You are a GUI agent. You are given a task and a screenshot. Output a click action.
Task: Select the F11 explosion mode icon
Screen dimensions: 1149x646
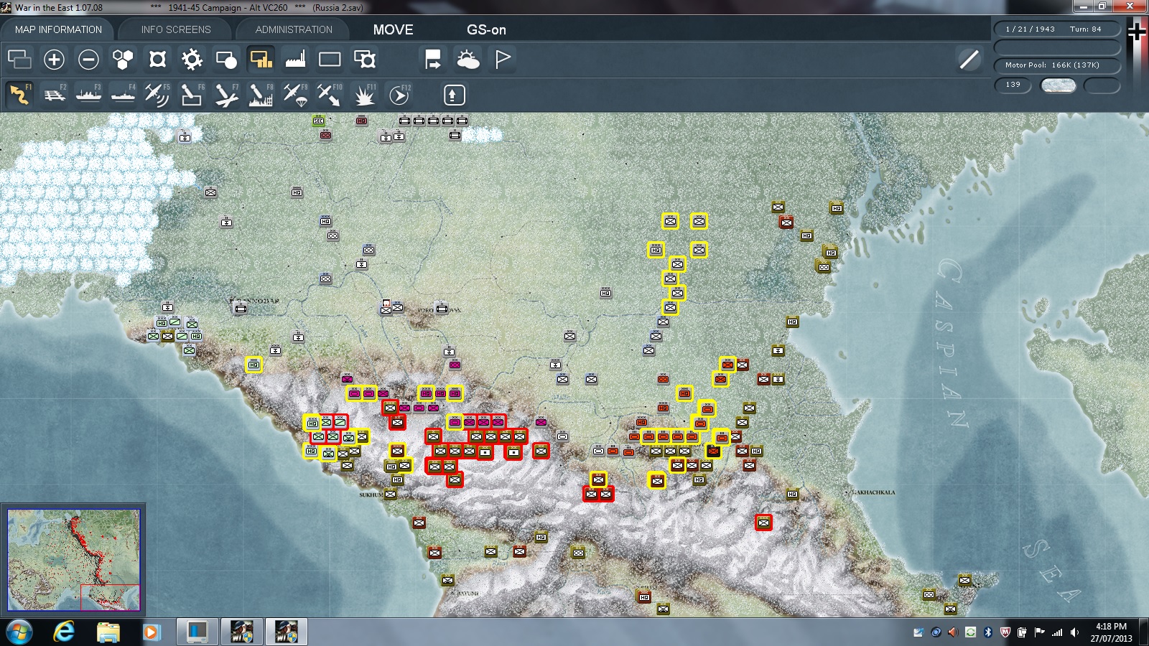(364, 95)
